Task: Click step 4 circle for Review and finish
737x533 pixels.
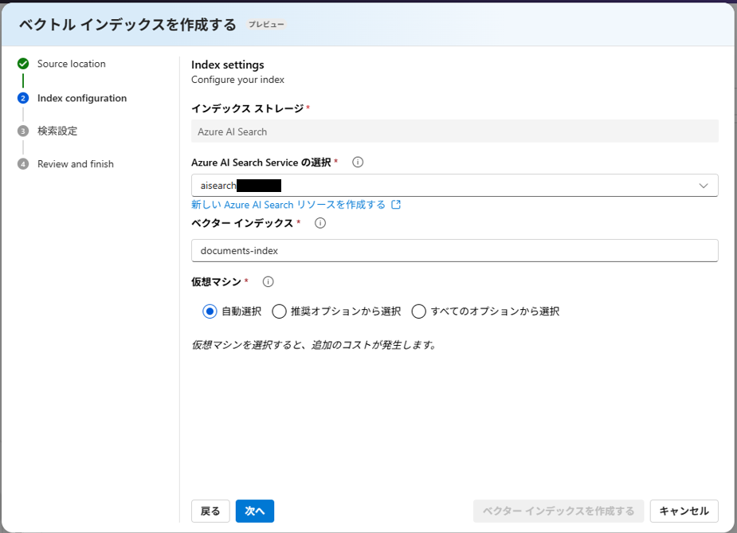Action: 23,164
